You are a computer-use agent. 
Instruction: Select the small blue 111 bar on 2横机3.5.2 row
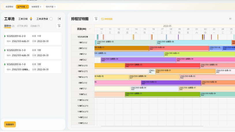(216, 48)
